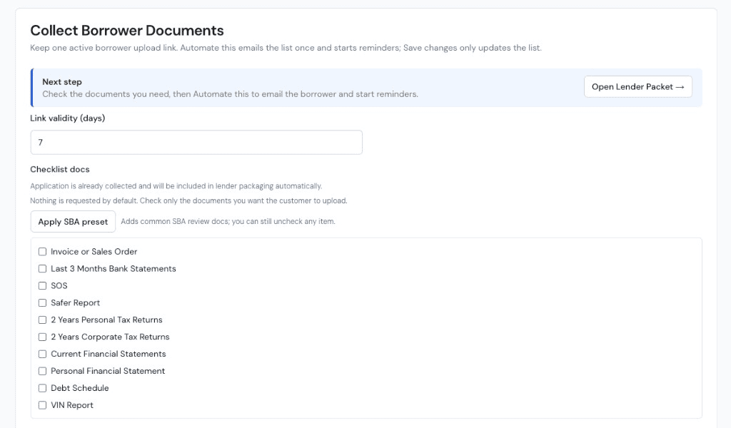
Task: Check 2 Years Personal Tax Returns
Action: click(x=42, y=320)
